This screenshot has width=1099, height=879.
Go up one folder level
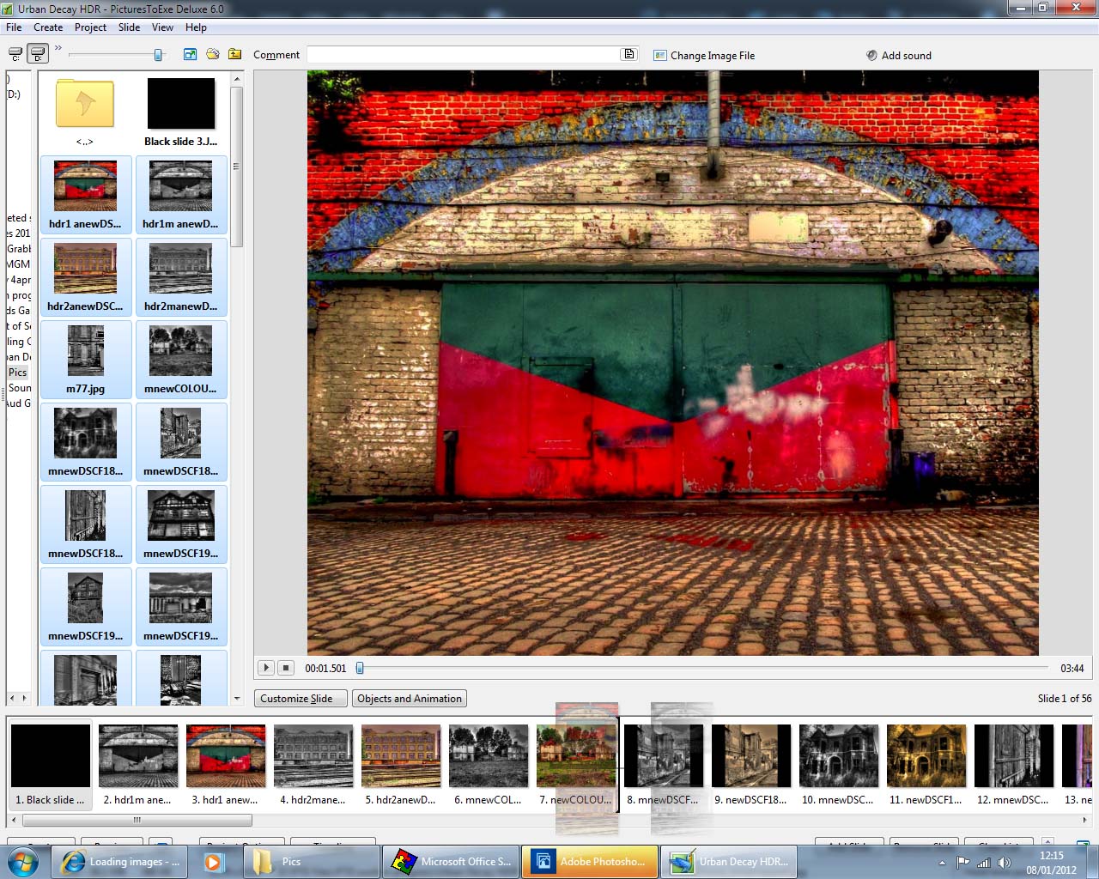tap(234, 54)
